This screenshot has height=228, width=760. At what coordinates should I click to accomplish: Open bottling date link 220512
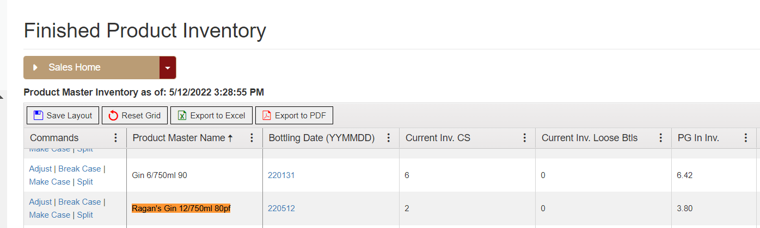281,208
